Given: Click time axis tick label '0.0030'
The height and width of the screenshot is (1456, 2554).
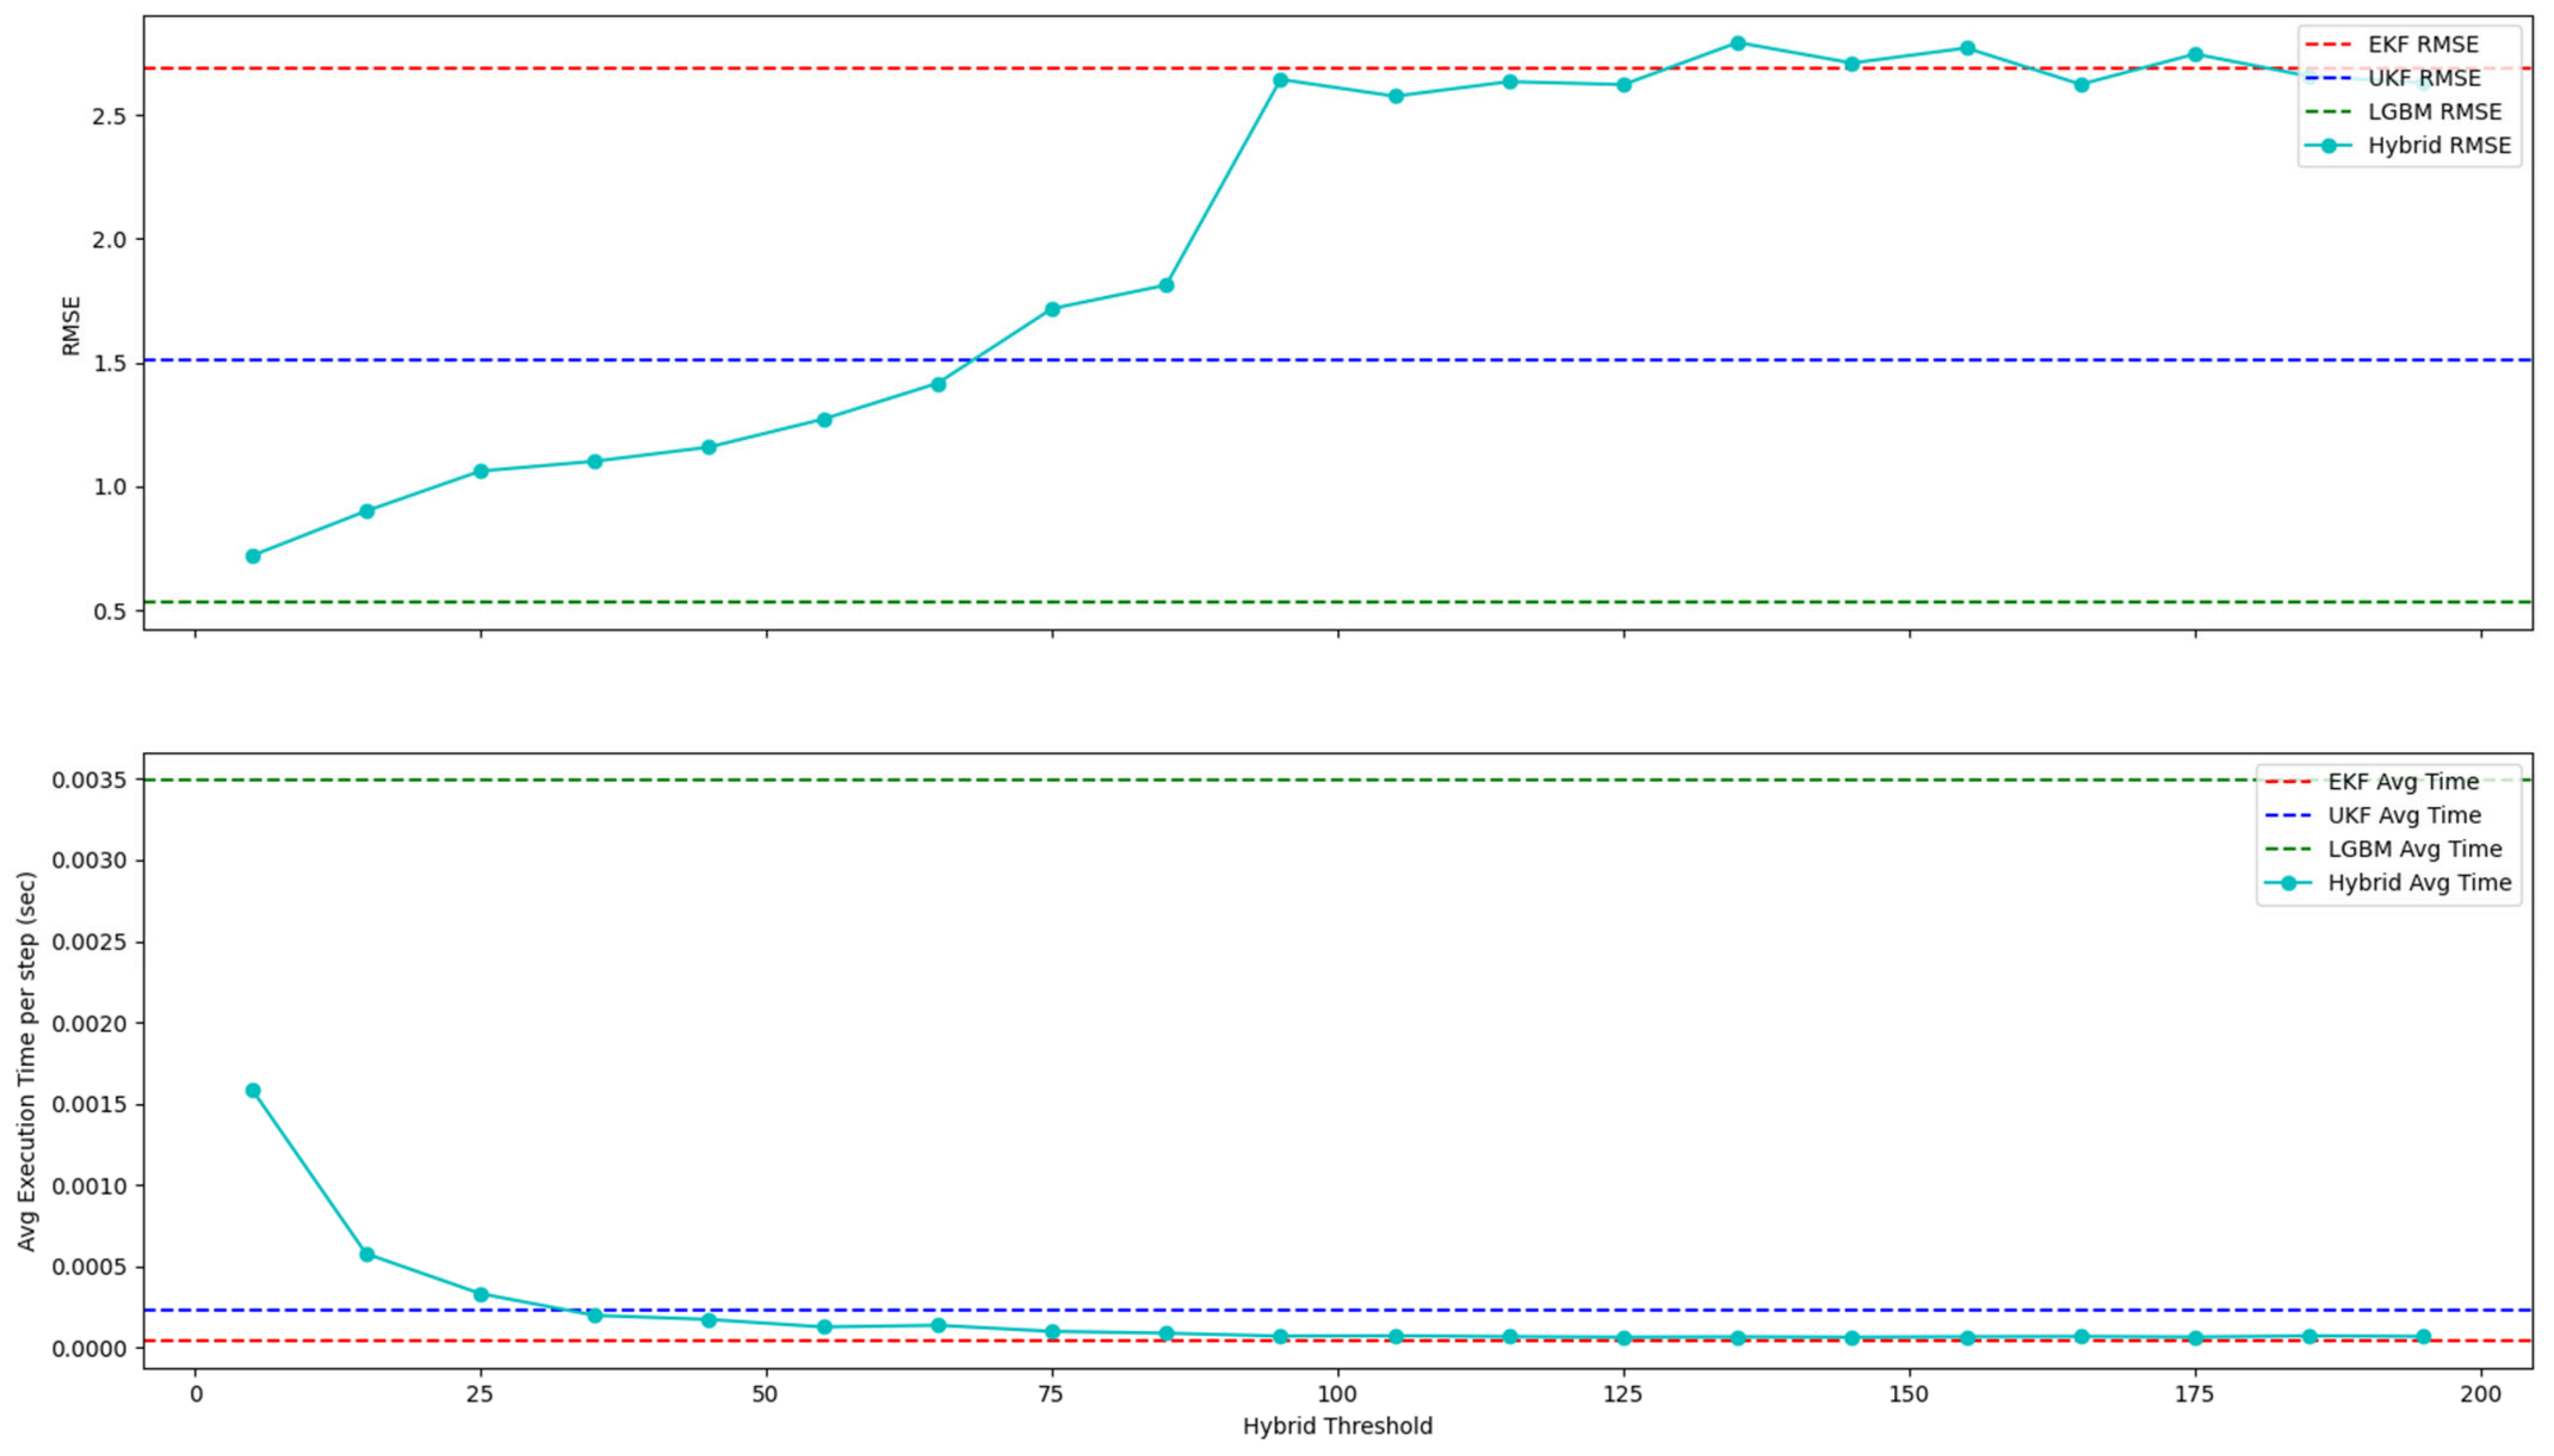Looking at the screenshot, I should pyautogui.click(x=90, y=861).
